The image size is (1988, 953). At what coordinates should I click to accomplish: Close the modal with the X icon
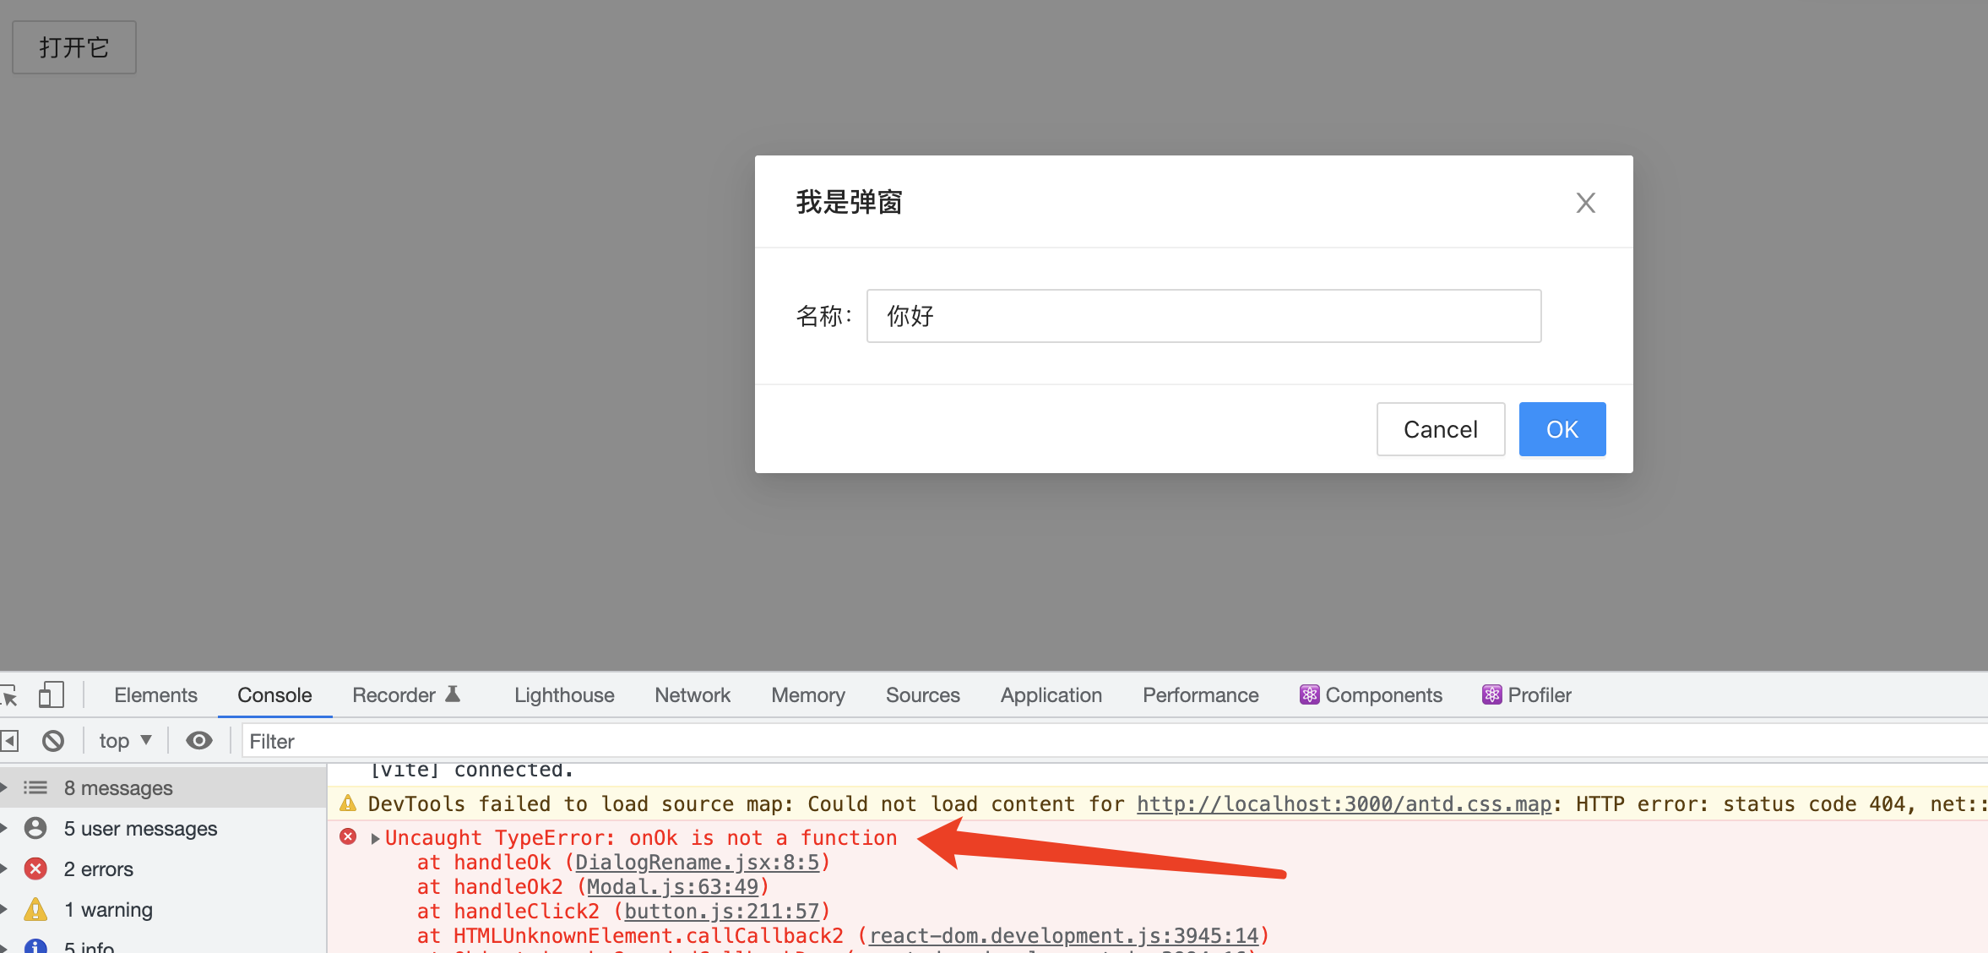point(1585,203)
